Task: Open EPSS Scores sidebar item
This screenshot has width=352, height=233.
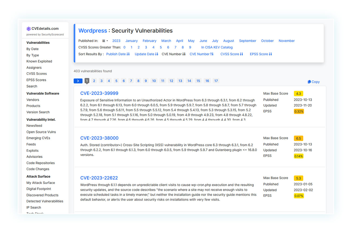Action: point(36,80)
